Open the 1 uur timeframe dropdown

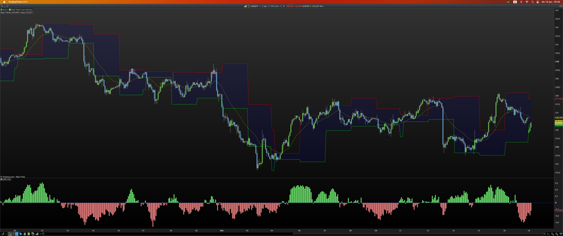[x=265, y=6]
